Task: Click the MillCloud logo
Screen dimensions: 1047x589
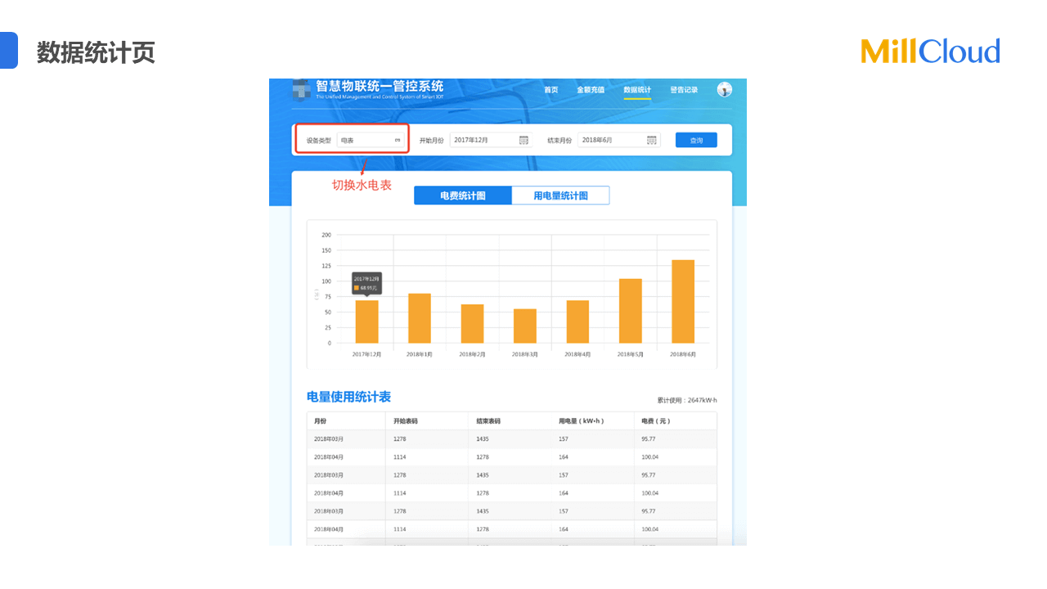Action: click(930, 52)
